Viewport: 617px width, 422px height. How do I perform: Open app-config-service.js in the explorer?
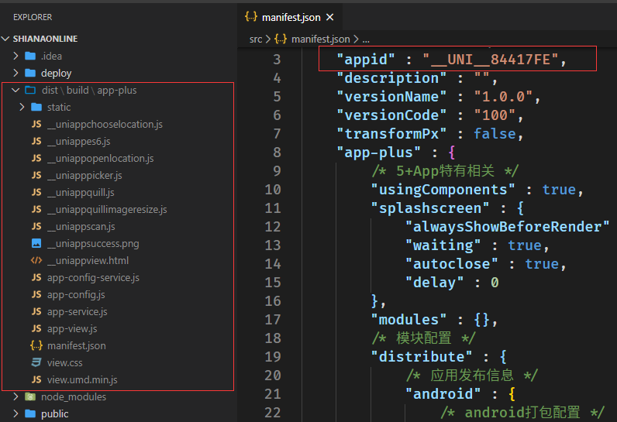(93, 277)
